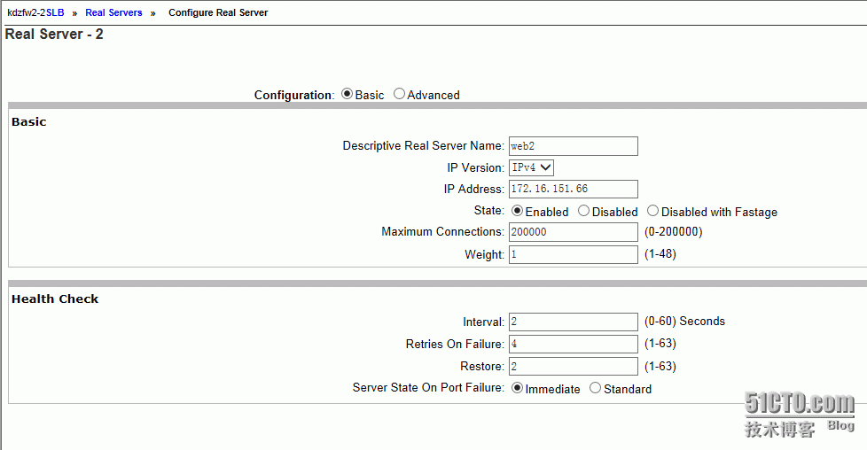Click the Interval input field
867x450 pixels.
pos(574,322)
